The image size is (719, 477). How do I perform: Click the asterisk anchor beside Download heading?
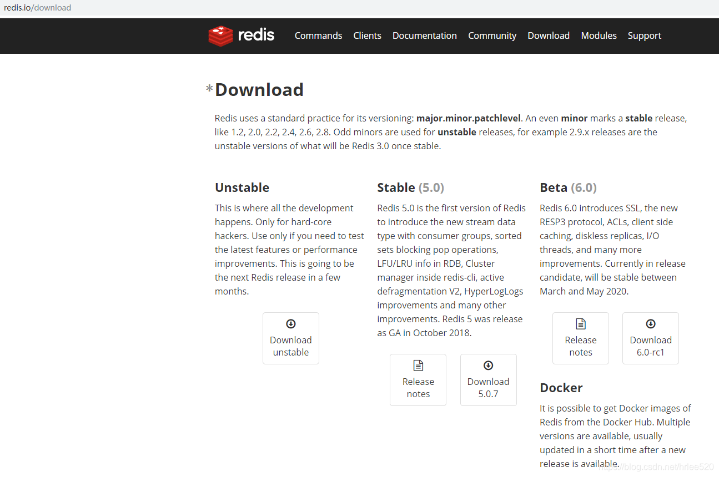(209, 89)
